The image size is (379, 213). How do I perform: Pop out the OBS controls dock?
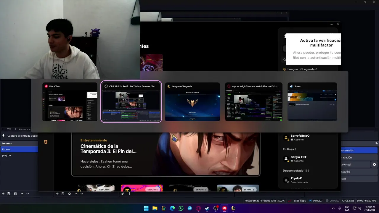[x=376, y=143]
